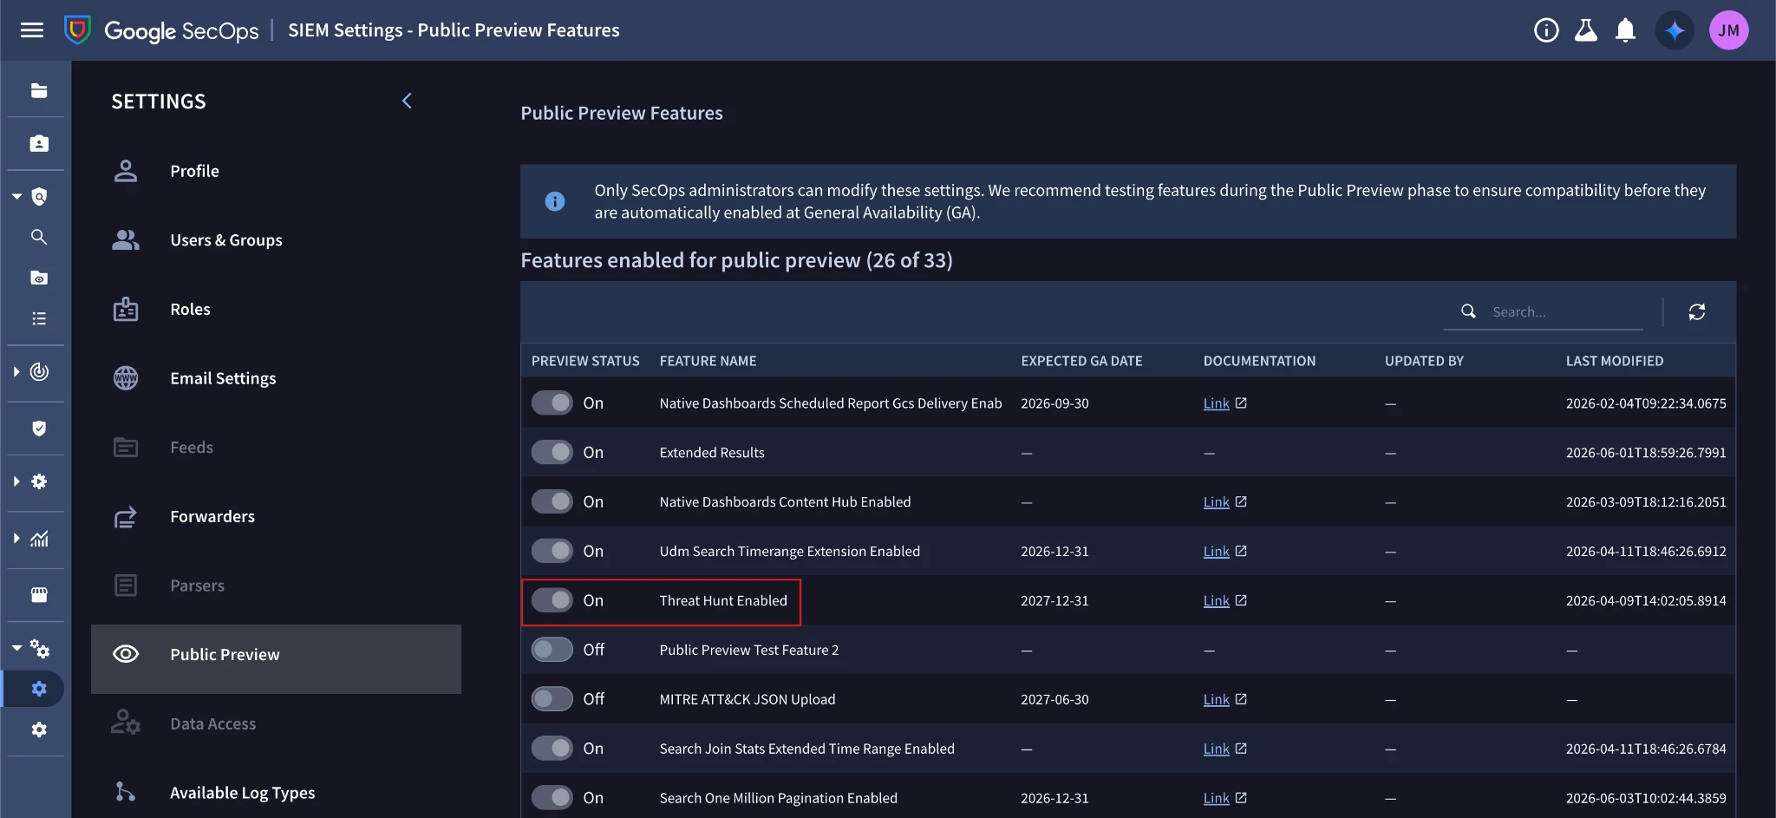The width and height of the screenshot is (1776, 818).
Task: Click the Profile person icon
Action: coord(126,171)
